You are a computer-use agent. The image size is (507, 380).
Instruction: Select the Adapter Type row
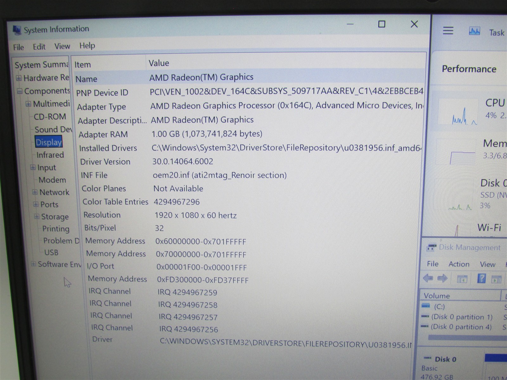(x=250, y=106)
